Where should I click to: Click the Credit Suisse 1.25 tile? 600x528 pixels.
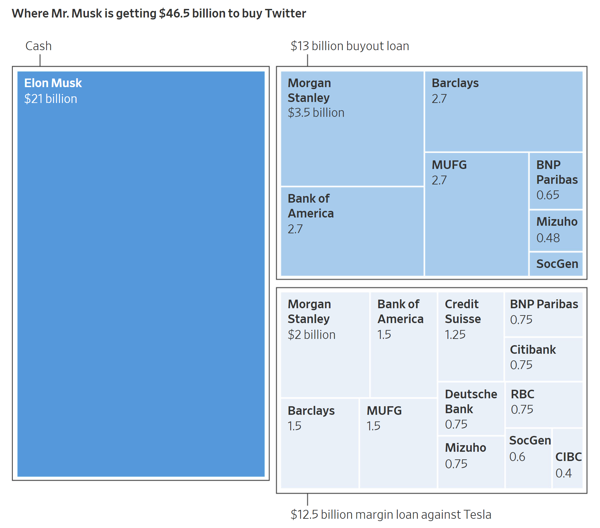tap(471, 337)
